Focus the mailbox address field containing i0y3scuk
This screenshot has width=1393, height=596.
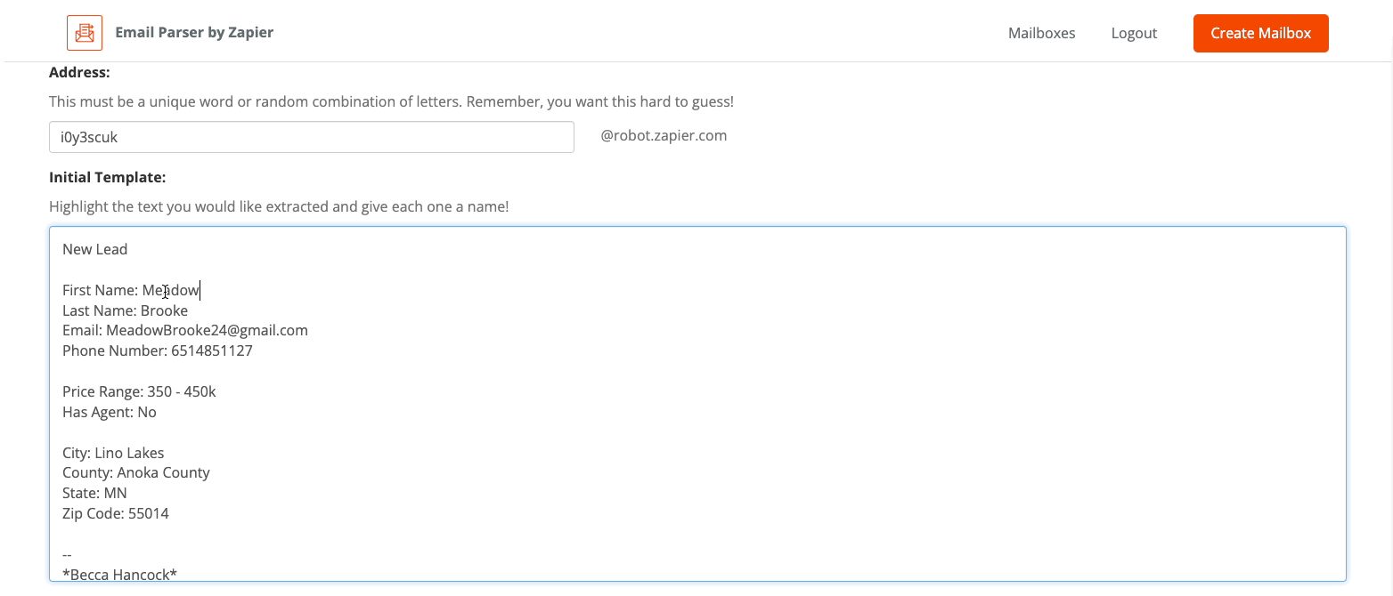click(312, 137)
